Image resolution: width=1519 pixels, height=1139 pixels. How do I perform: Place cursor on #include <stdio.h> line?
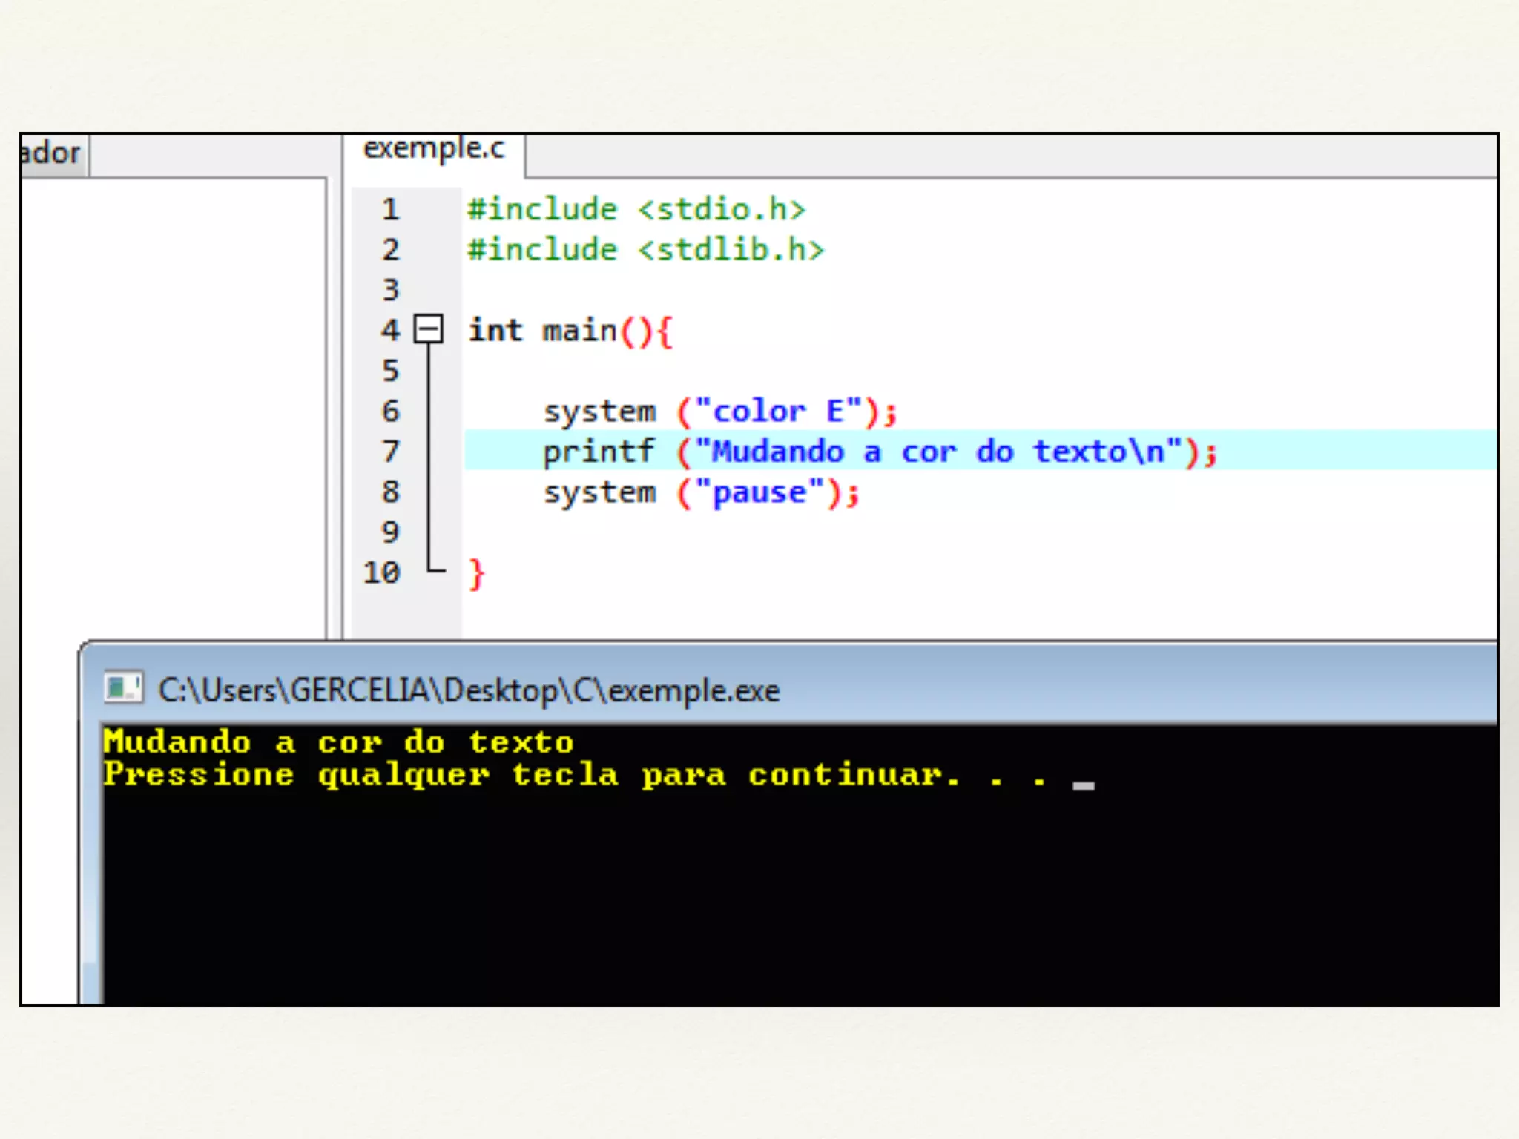click(636, 210)
